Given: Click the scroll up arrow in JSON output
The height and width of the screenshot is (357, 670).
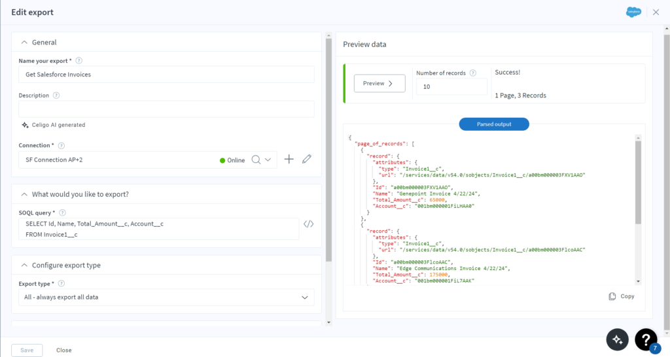Looking at the screenshot, I should (639, 137).
